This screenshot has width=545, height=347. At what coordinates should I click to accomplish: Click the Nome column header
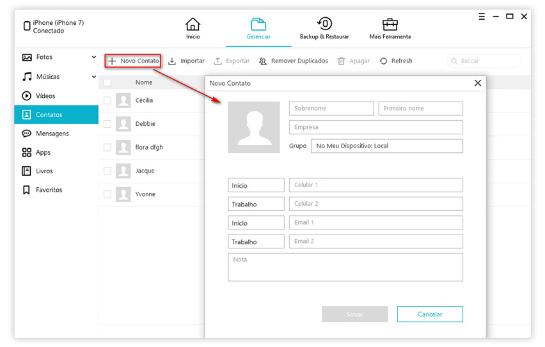(144, 82)
